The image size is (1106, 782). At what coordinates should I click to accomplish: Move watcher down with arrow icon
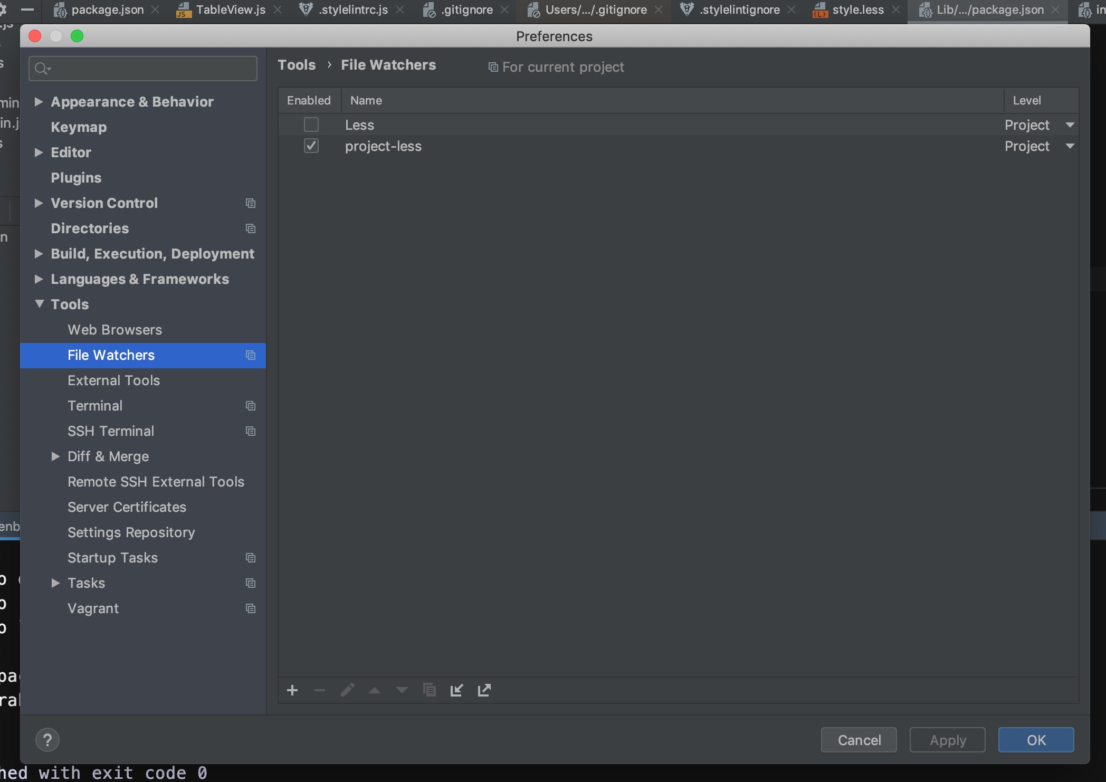pos(402,690)
